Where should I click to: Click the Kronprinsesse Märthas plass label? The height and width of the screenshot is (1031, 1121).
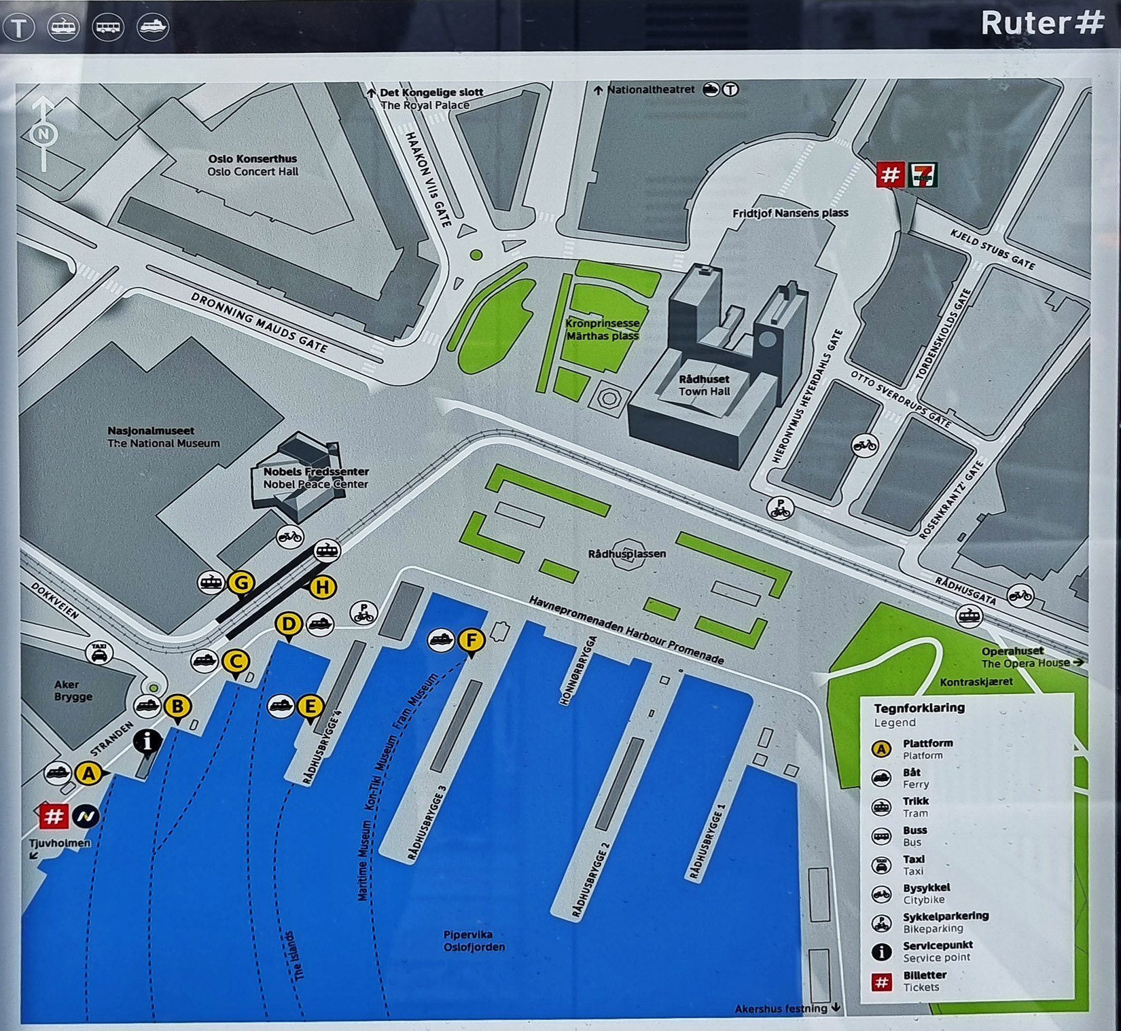(x=602, y=329)
